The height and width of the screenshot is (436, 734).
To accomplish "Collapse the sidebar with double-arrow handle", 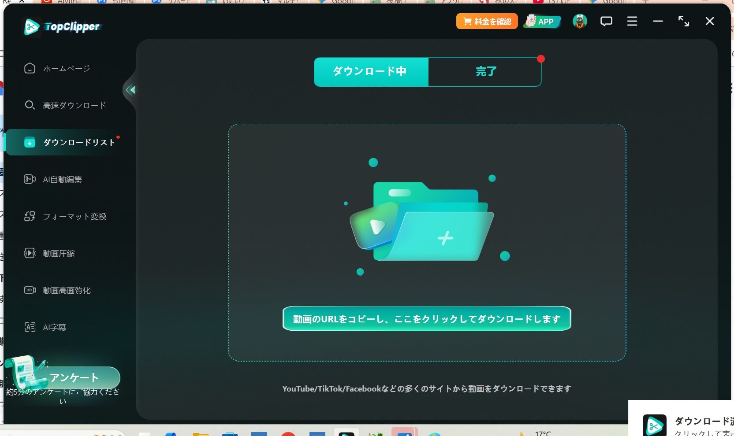I will coord(130,90).
